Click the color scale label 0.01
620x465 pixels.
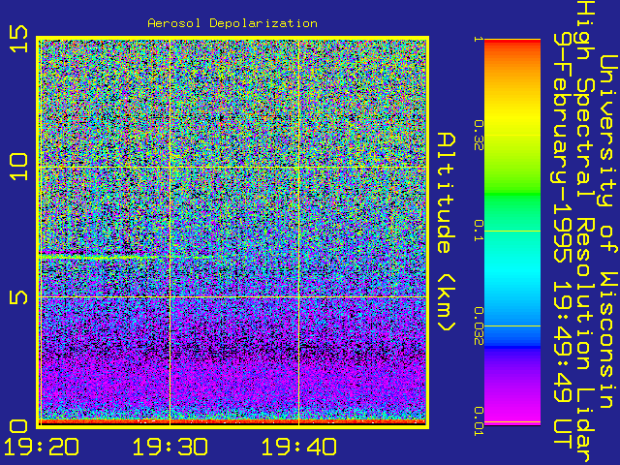point(479,421)
